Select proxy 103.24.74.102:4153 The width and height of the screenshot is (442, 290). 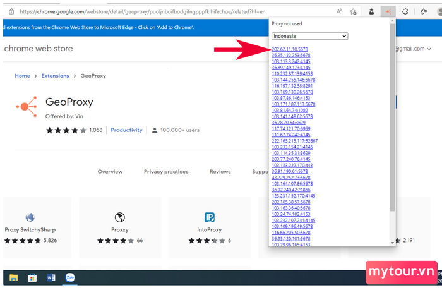pos(291,214)
